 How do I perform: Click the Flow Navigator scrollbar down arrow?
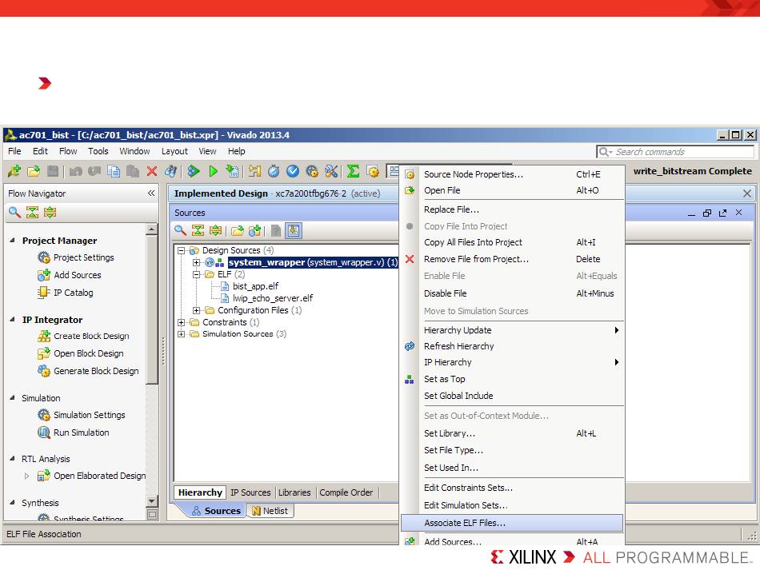click(x=152, y=501)
